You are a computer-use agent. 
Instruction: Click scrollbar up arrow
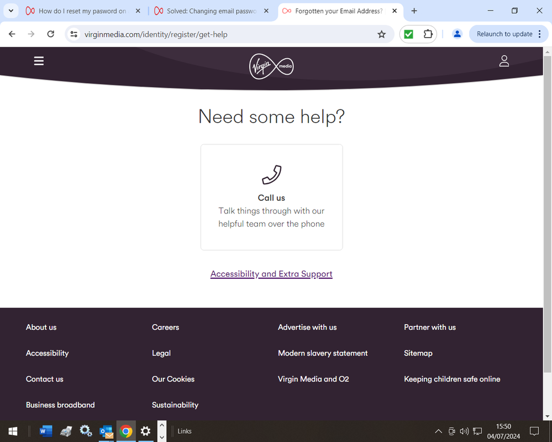pyautogui.click(x=548, y=51)
